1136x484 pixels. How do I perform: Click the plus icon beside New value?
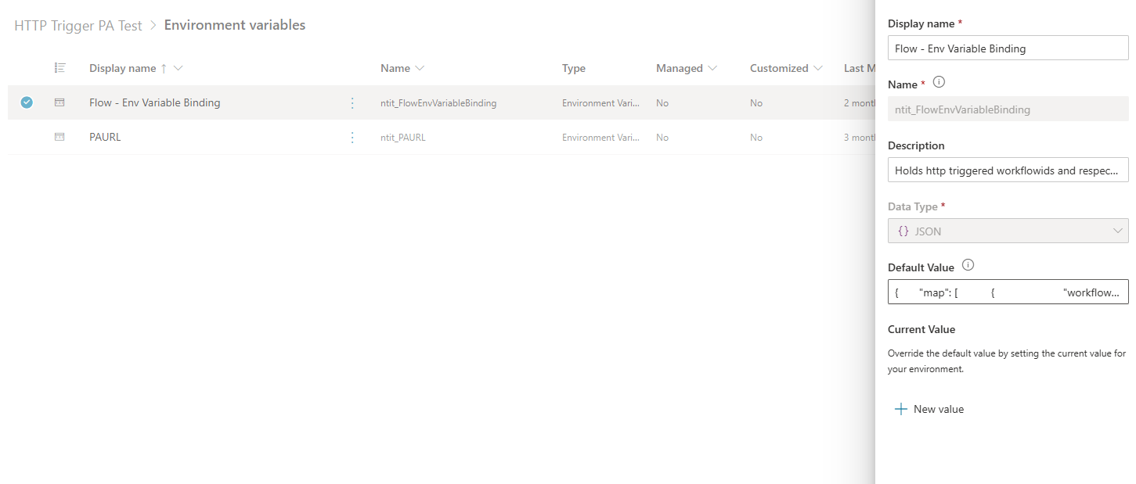pos(900,408)
